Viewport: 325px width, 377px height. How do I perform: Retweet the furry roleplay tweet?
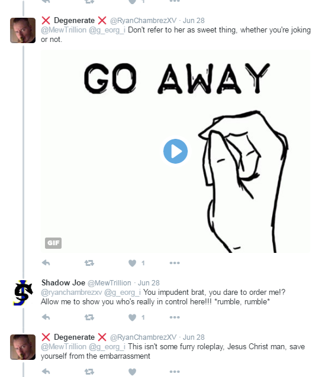coord(89,372)
